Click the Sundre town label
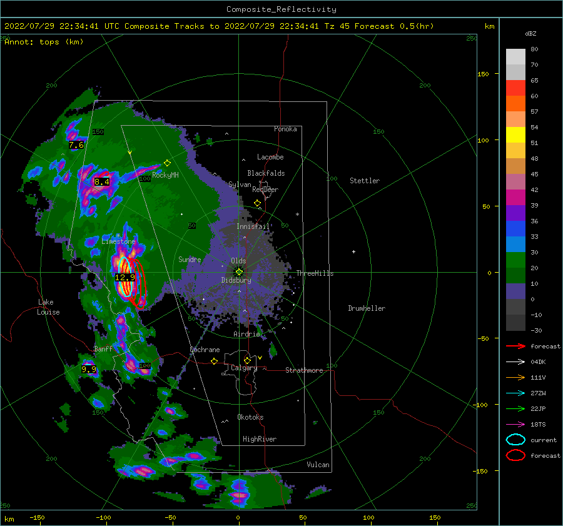 [190, 259]
